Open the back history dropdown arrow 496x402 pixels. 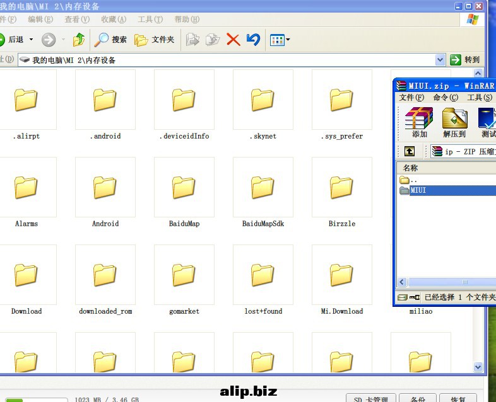(x=31, y=40)
